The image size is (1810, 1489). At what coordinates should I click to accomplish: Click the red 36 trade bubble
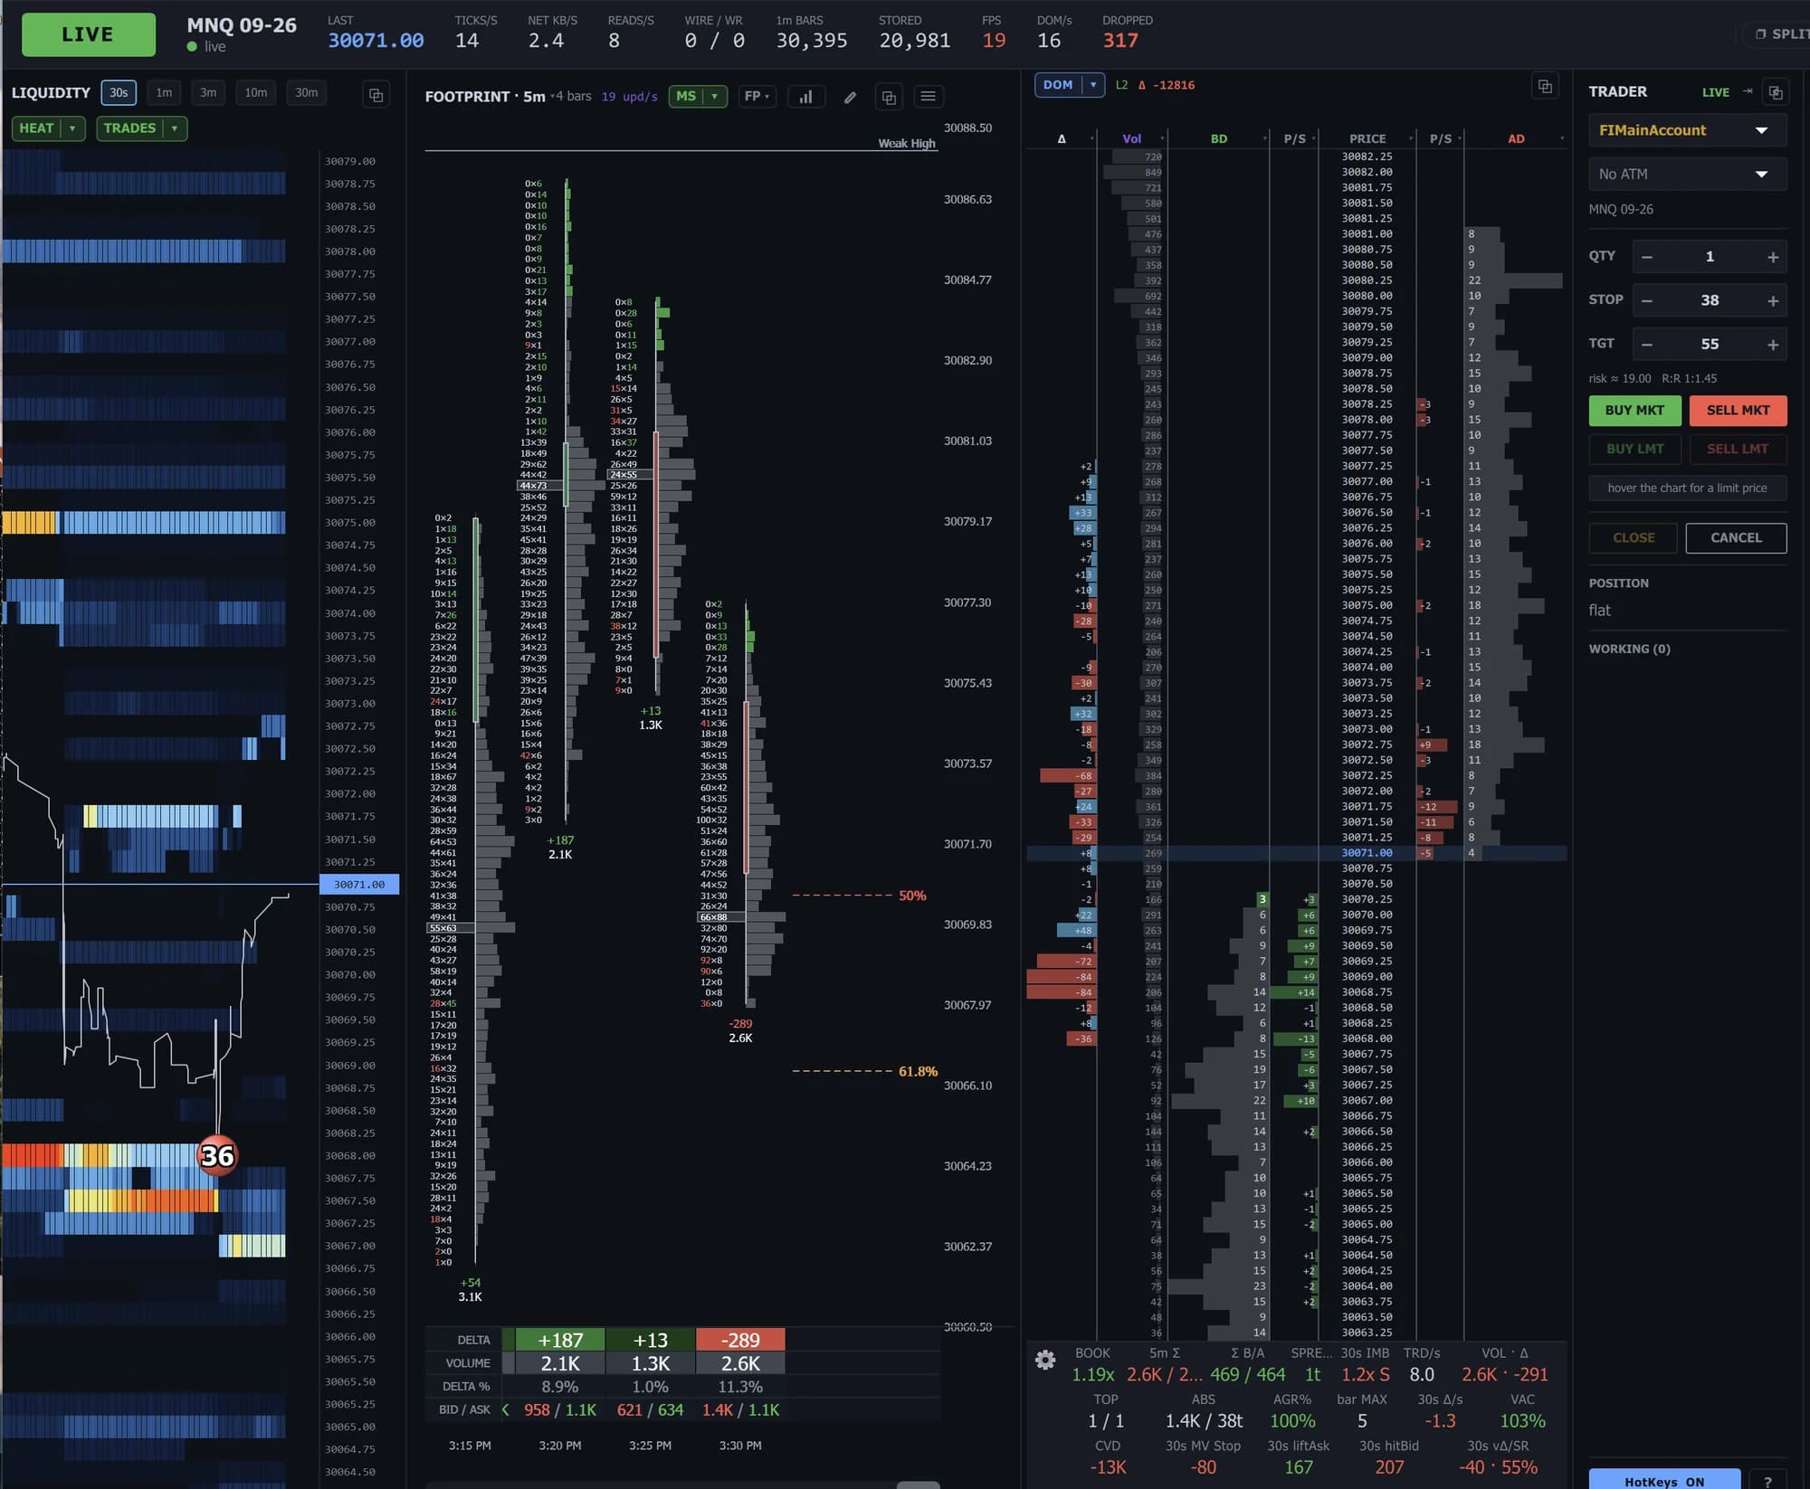point(217,1155)
